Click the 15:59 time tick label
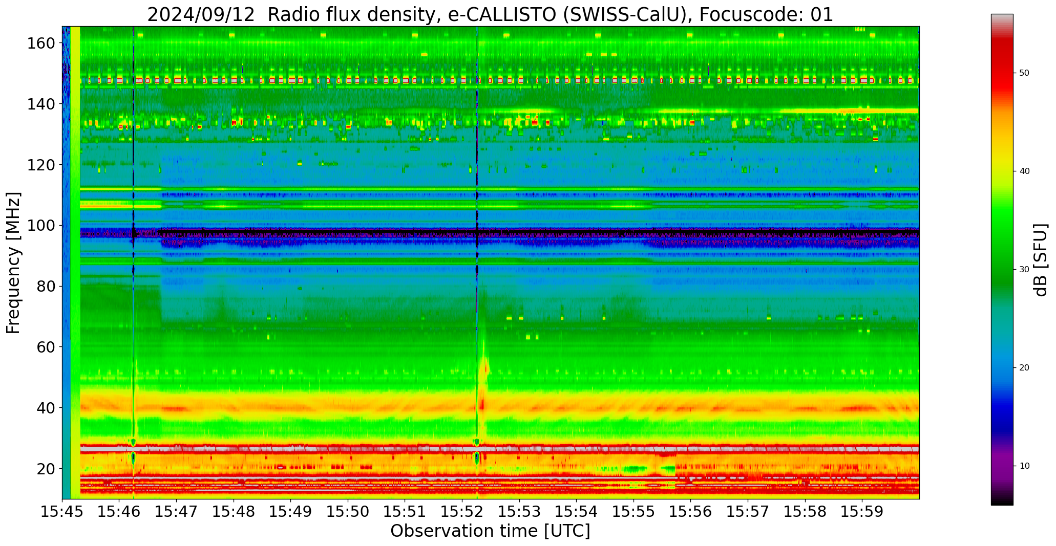 point(862,512)
